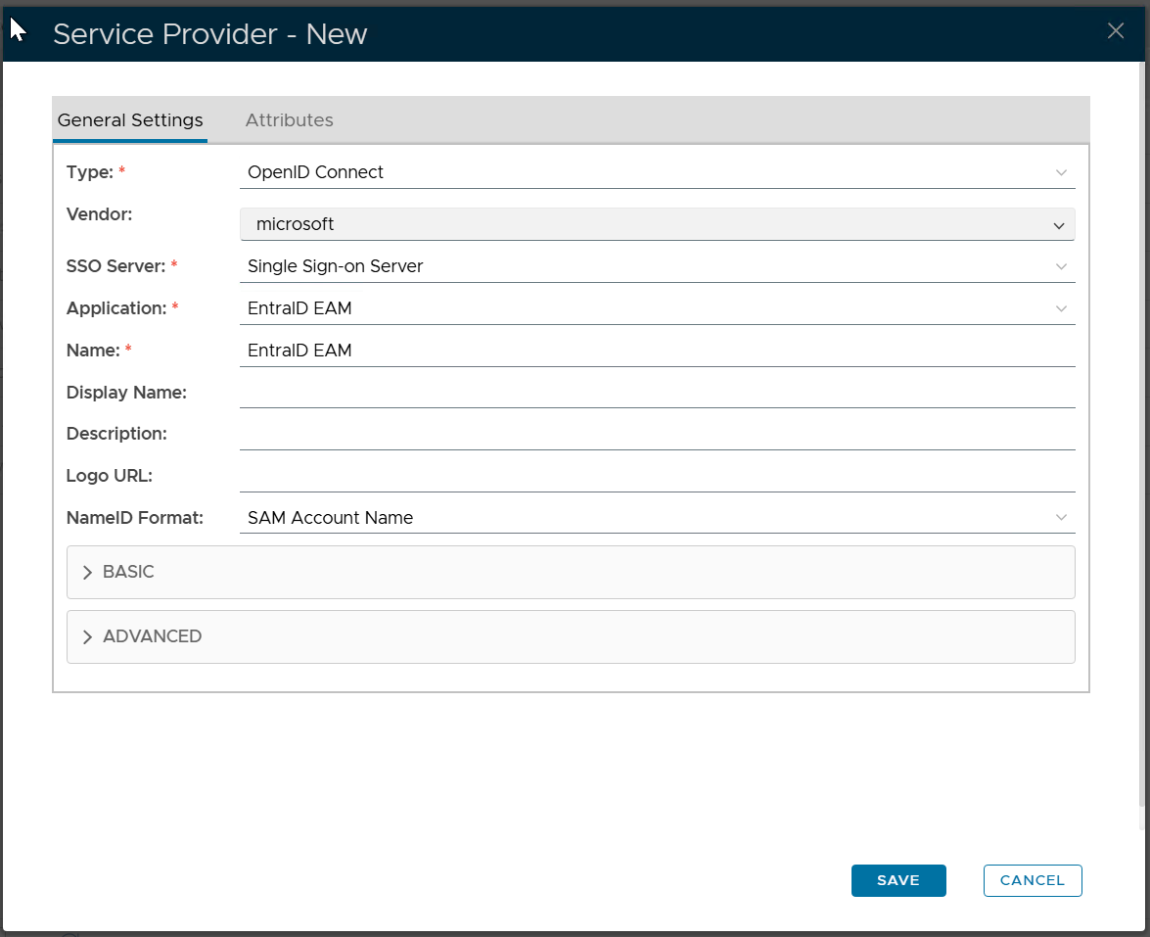Click the NameID Format chevron arrow
Image resolution: width=1150 pixels, height=937 pixels.
coord(1061,518)
